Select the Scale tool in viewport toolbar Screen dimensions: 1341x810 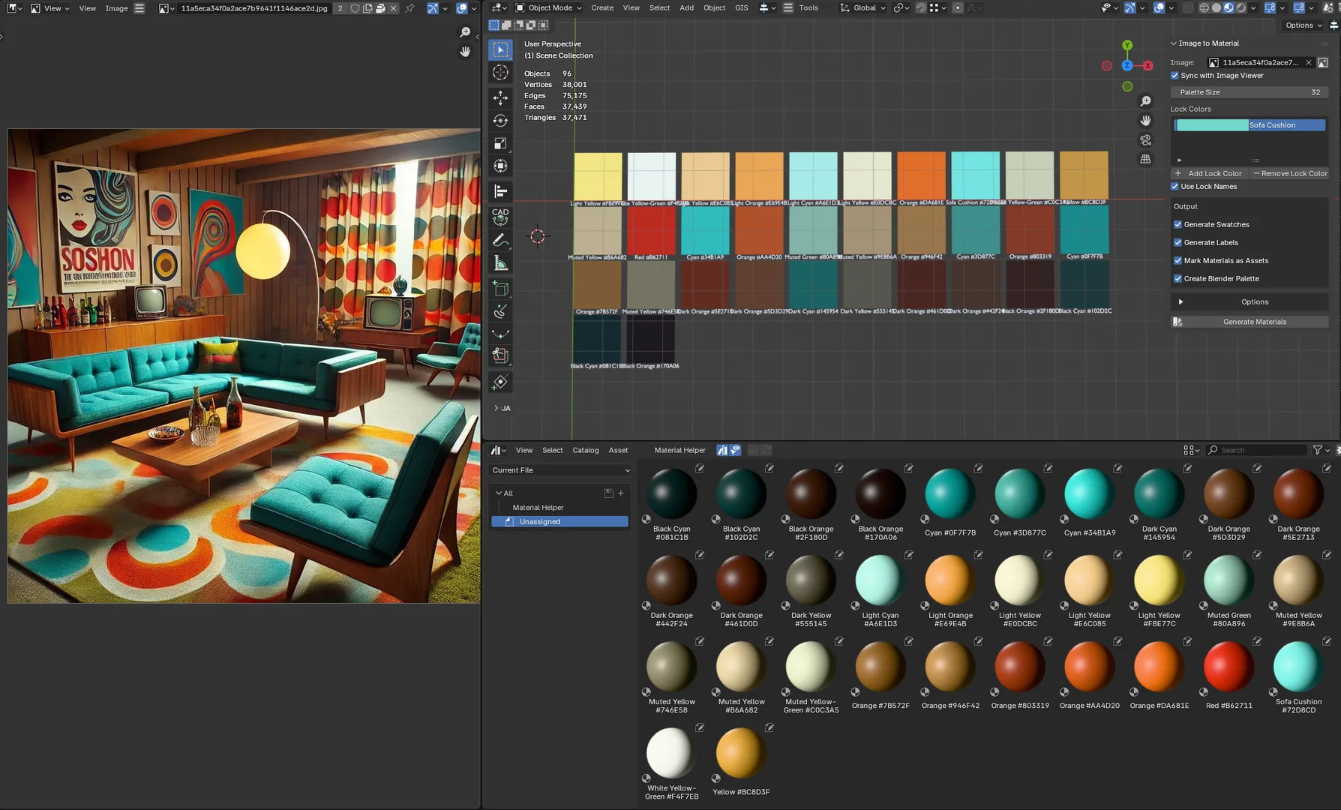(500, 143)
